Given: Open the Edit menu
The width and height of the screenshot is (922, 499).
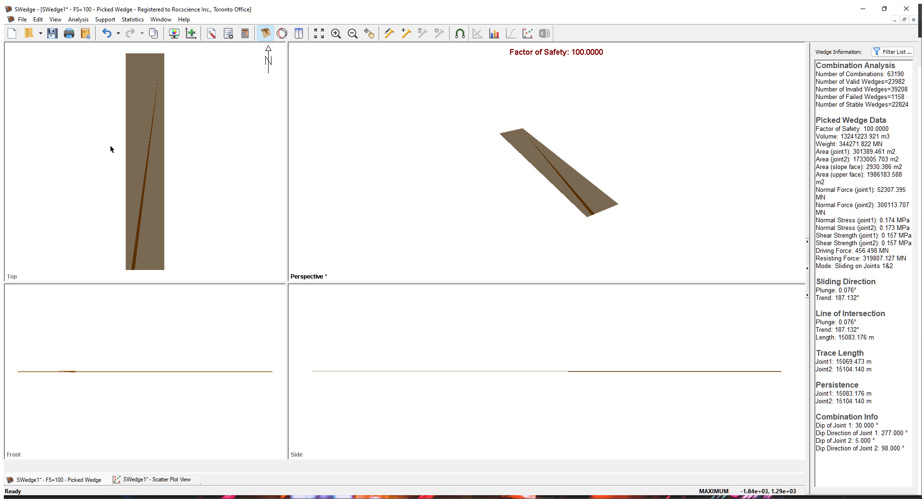Looking at the screenshot, I should [38, 20].
